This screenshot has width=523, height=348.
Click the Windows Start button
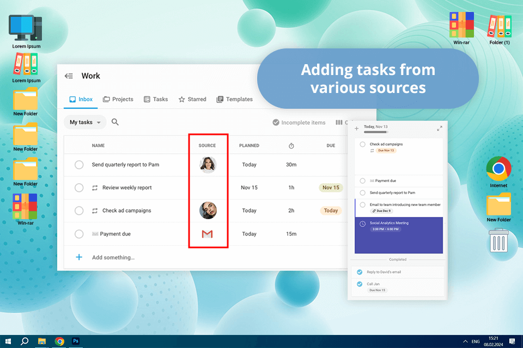point(8,341)
